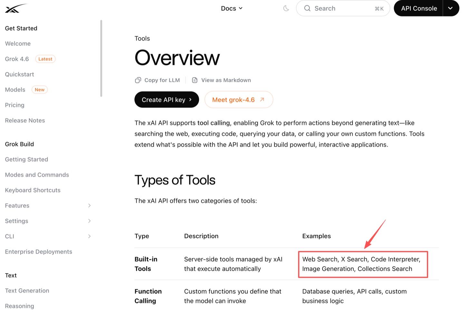Open Enterprise Deployments page
This screenshot has width=464, height=315.
(x=38, y=252)
